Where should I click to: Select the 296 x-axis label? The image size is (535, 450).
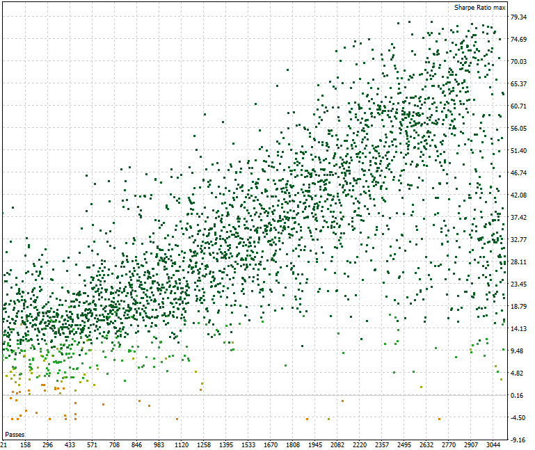(47, 445)
